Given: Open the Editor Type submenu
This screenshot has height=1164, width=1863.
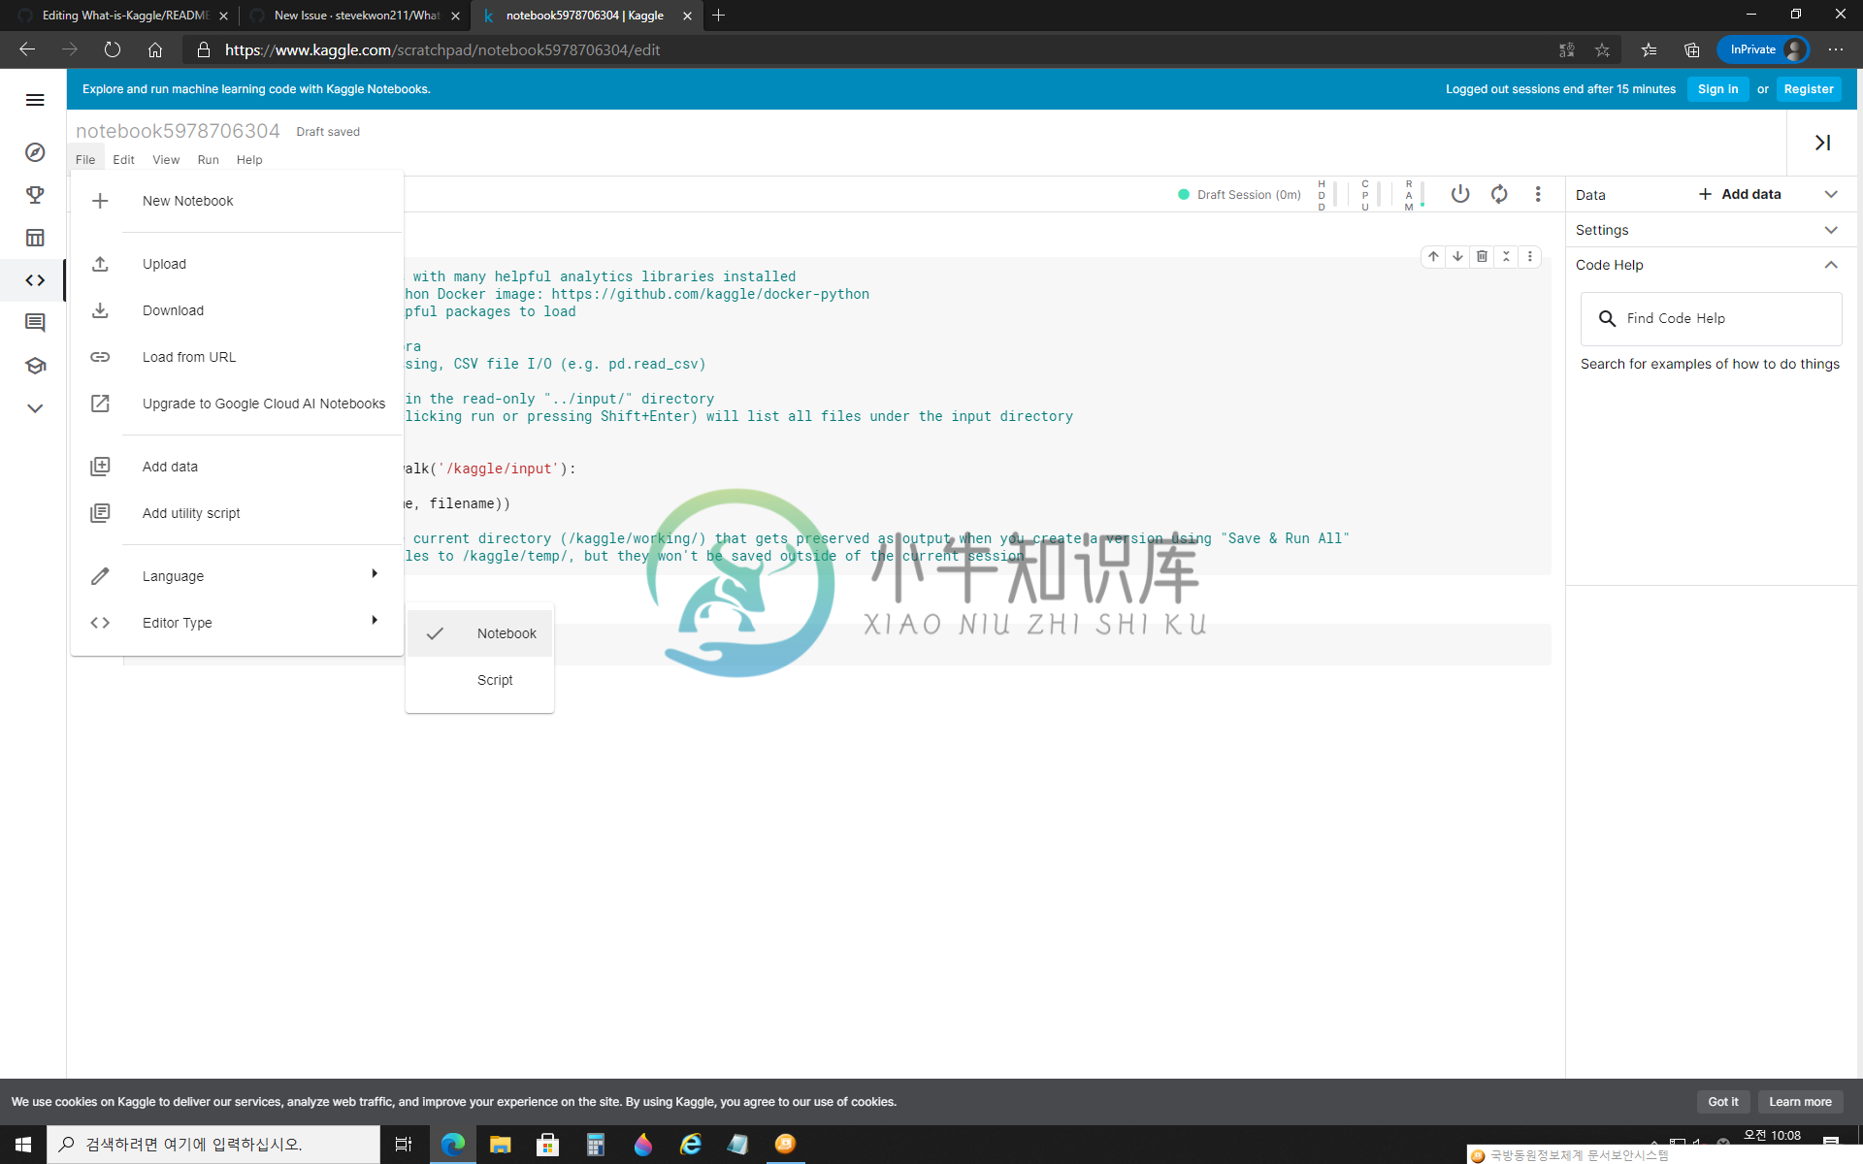Looking at the screenshot, I should click(x=237, y=623).
